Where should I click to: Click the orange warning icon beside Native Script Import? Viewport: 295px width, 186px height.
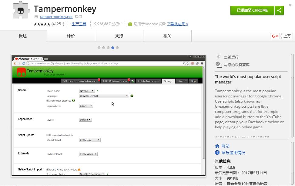79,169
